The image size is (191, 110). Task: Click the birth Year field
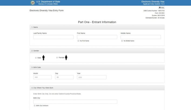tap(92, 77)
